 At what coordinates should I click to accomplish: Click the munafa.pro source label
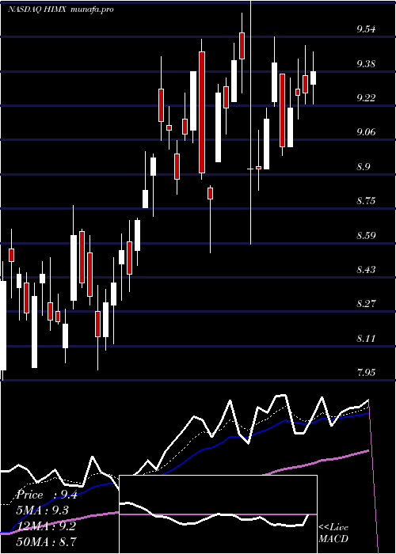tap(93, 9)
